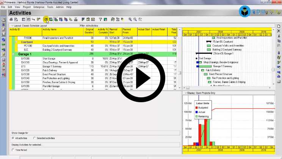The width and height of the screenshot is (282, 159).
Task: Enable the Time Period checkbox
Action: 13,150
